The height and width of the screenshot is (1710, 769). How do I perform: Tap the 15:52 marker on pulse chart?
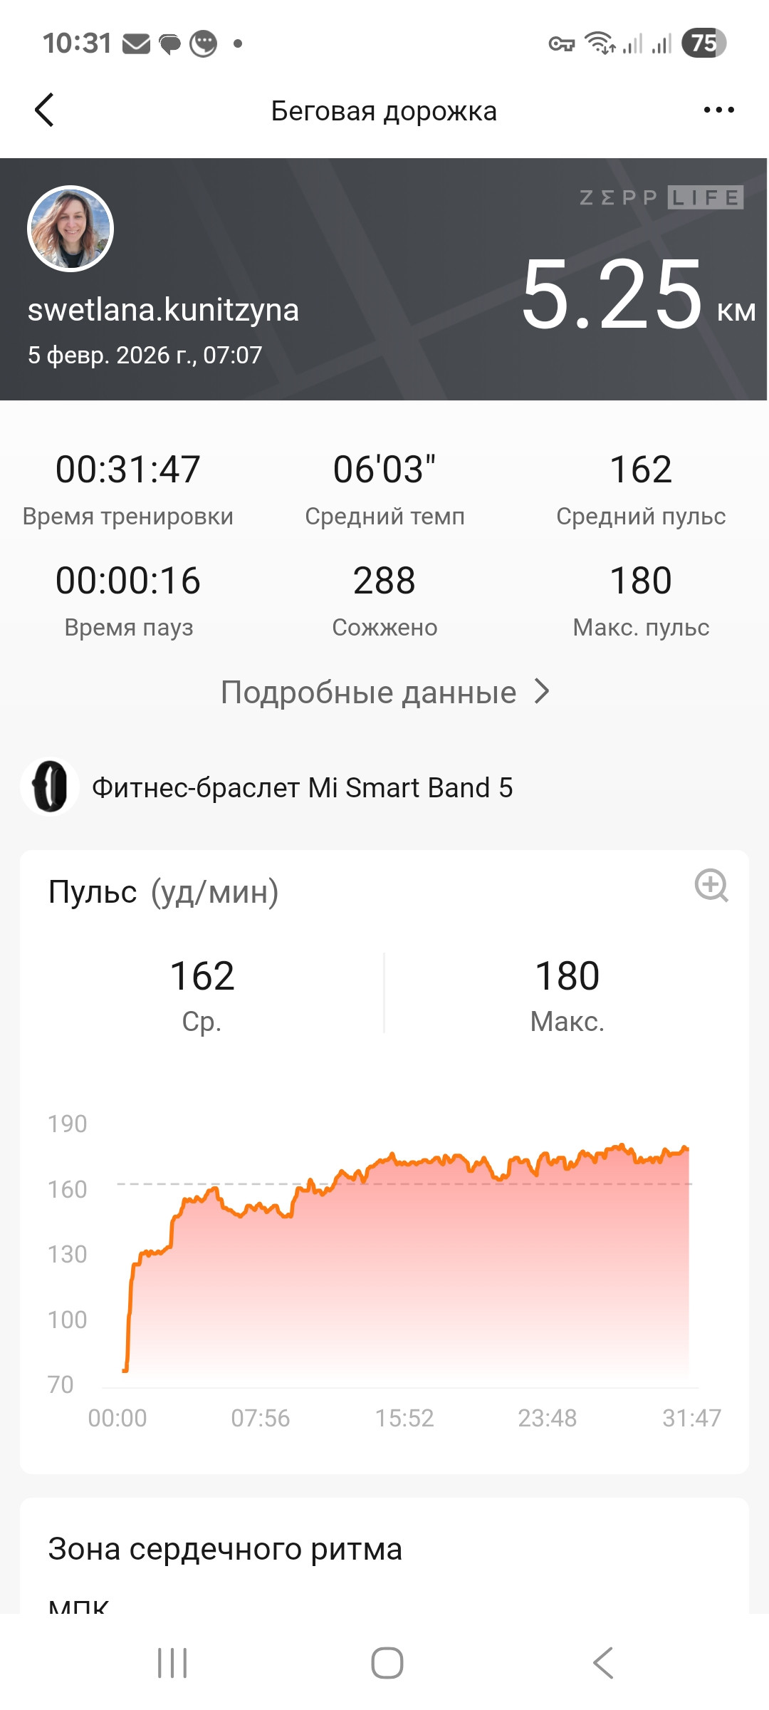404,1418
